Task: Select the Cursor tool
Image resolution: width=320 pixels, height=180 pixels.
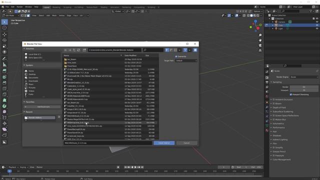Action: 4,28
